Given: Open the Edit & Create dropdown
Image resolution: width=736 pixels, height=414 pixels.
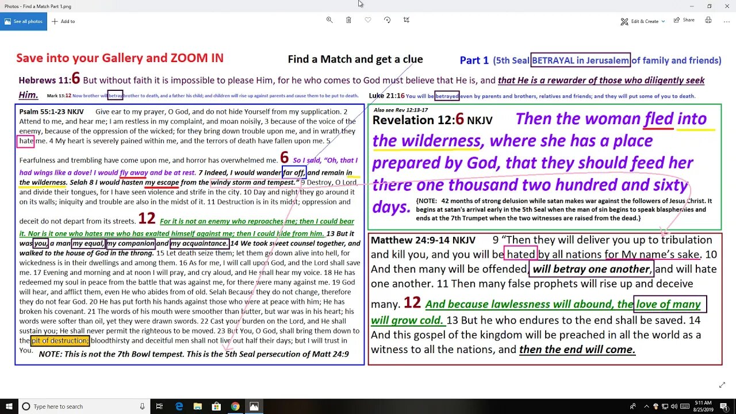Looking at the screenshot, I should [642, 21].
